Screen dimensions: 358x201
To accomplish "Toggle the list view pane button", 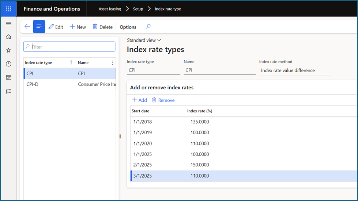I will 39,27.
